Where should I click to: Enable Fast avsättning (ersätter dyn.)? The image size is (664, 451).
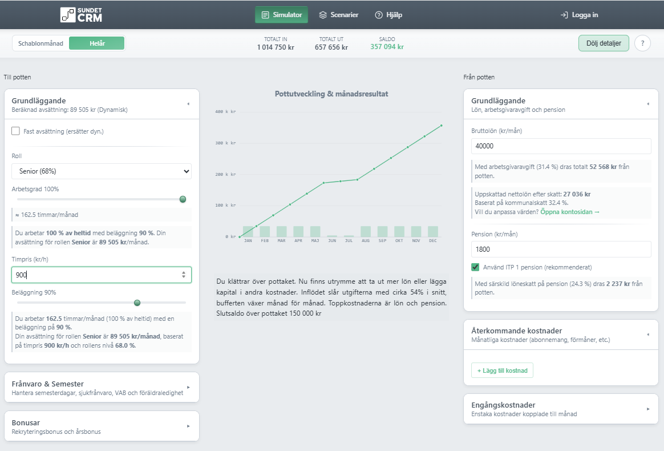15,131
